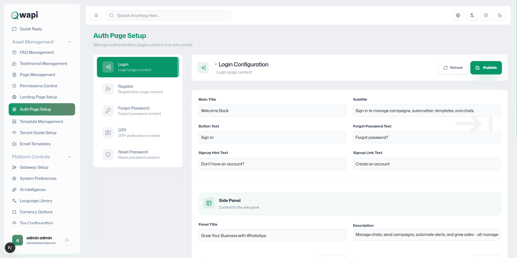Click the admin avatar icon
Viewport: 517px width, 258px height.
click(18, 240)
